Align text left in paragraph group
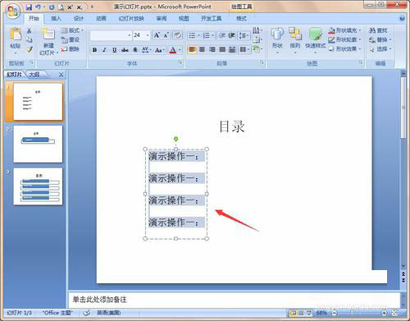Screen dimensions: 410x321 click(x=192, y=49)
